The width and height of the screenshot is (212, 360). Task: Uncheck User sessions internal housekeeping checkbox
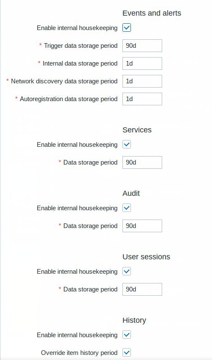pos(127,272)
